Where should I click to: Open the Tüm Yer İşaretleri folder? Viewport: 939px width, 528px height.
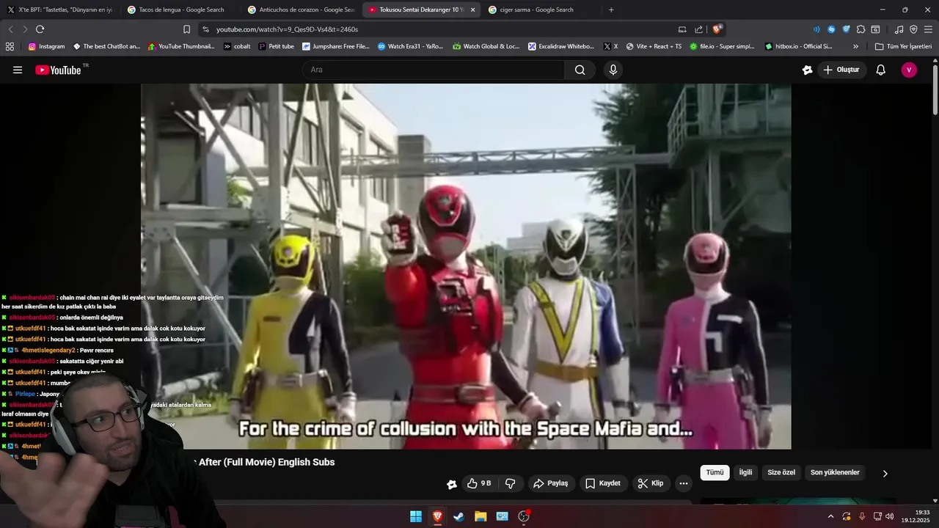click(x=903, y=46)
